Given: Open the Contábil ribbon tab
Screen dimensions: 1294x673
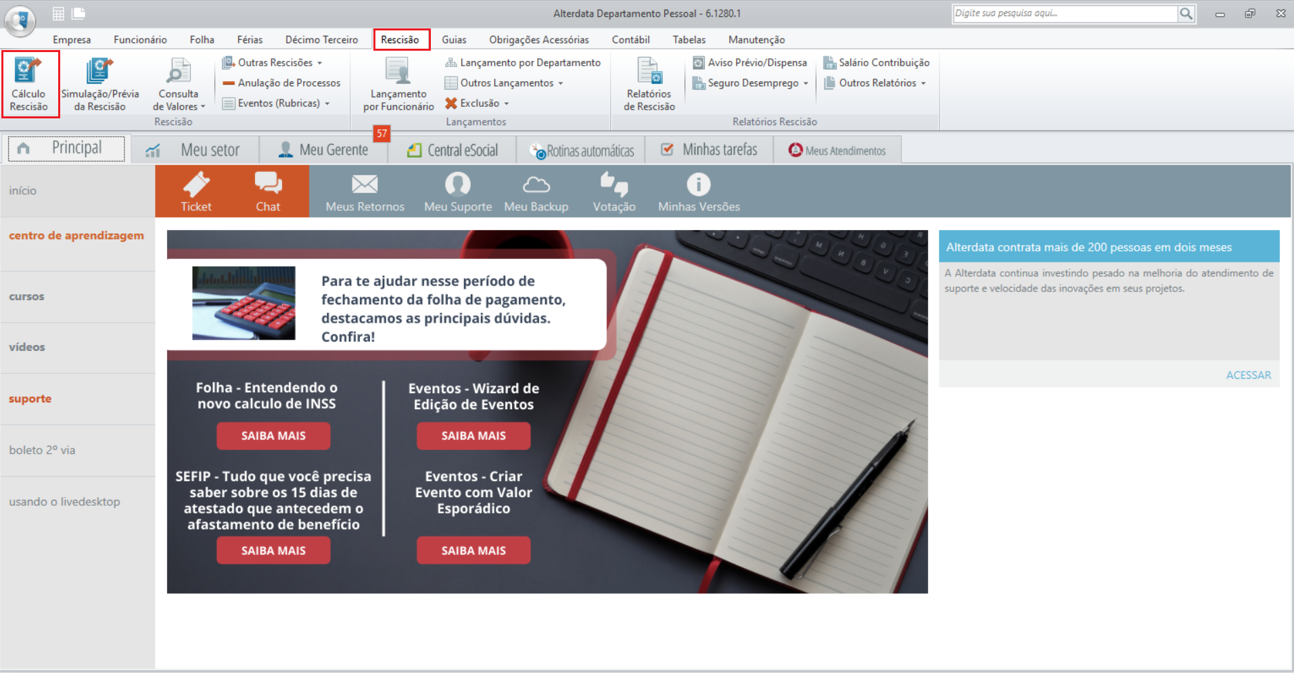Looking at the screenshot, I should tap(630, 39).
